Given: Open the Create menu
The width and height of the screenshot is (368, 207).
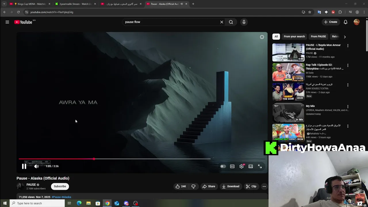Looking at the screenshot, I should click(331, 22).
